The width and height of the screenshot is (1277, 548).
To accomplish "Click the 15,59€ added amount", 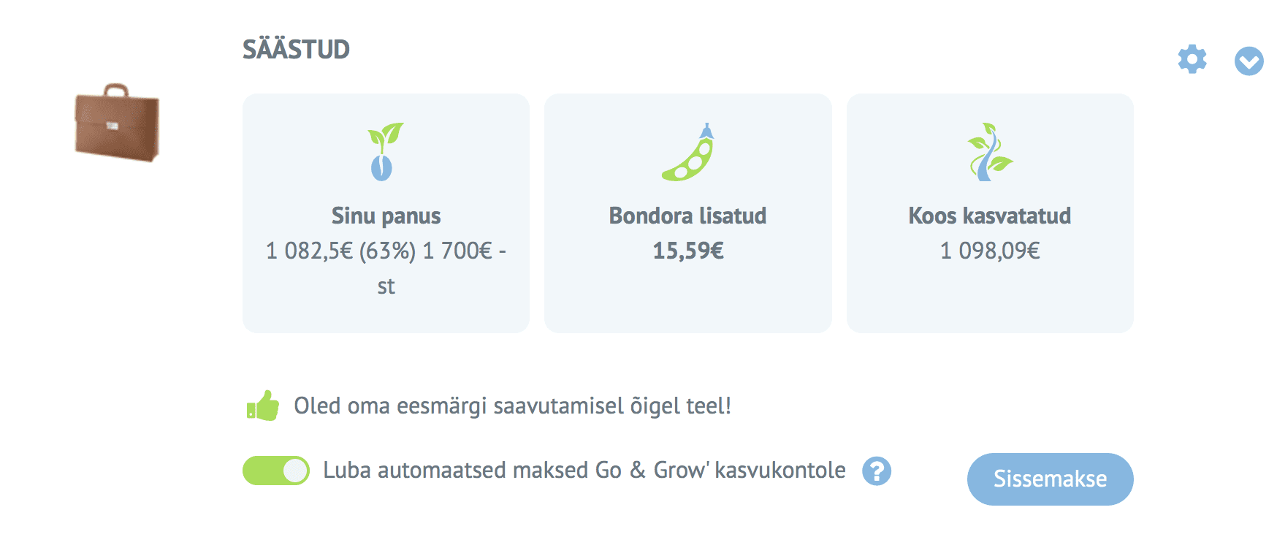I will [x=688, y=251].
